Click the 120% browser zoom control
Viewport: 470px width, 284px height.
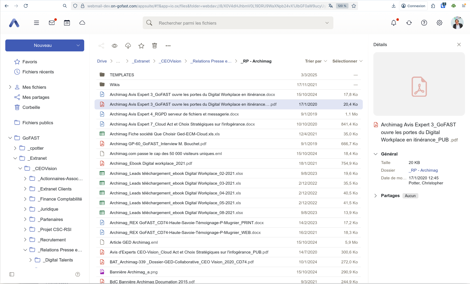(342, 6)
